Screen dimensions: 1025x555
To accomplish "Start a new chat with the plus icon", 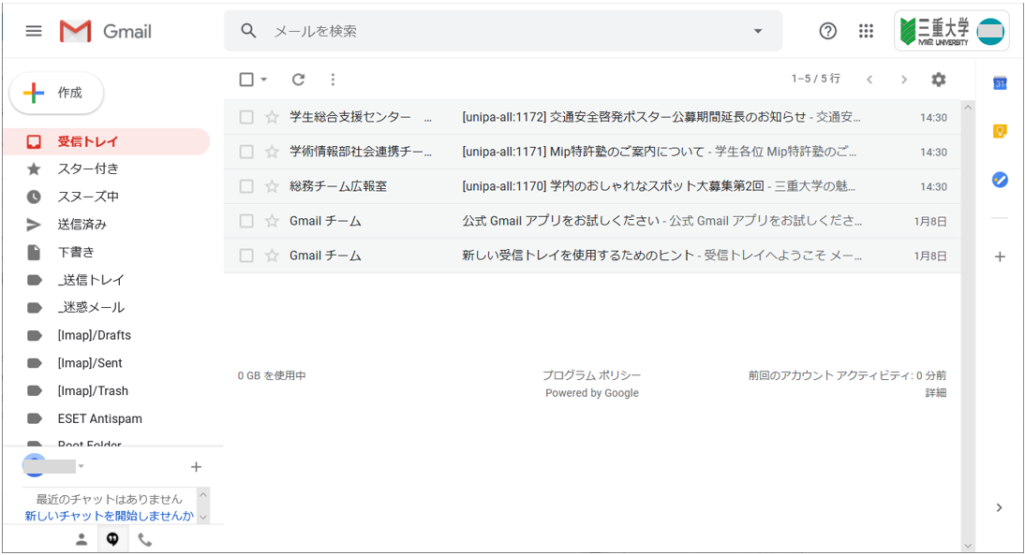I will click(x=196, y=467).
